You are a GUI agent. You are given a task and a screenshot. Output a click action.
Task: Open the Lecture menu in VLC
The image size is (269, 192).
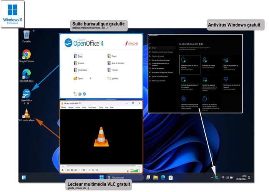70,108
